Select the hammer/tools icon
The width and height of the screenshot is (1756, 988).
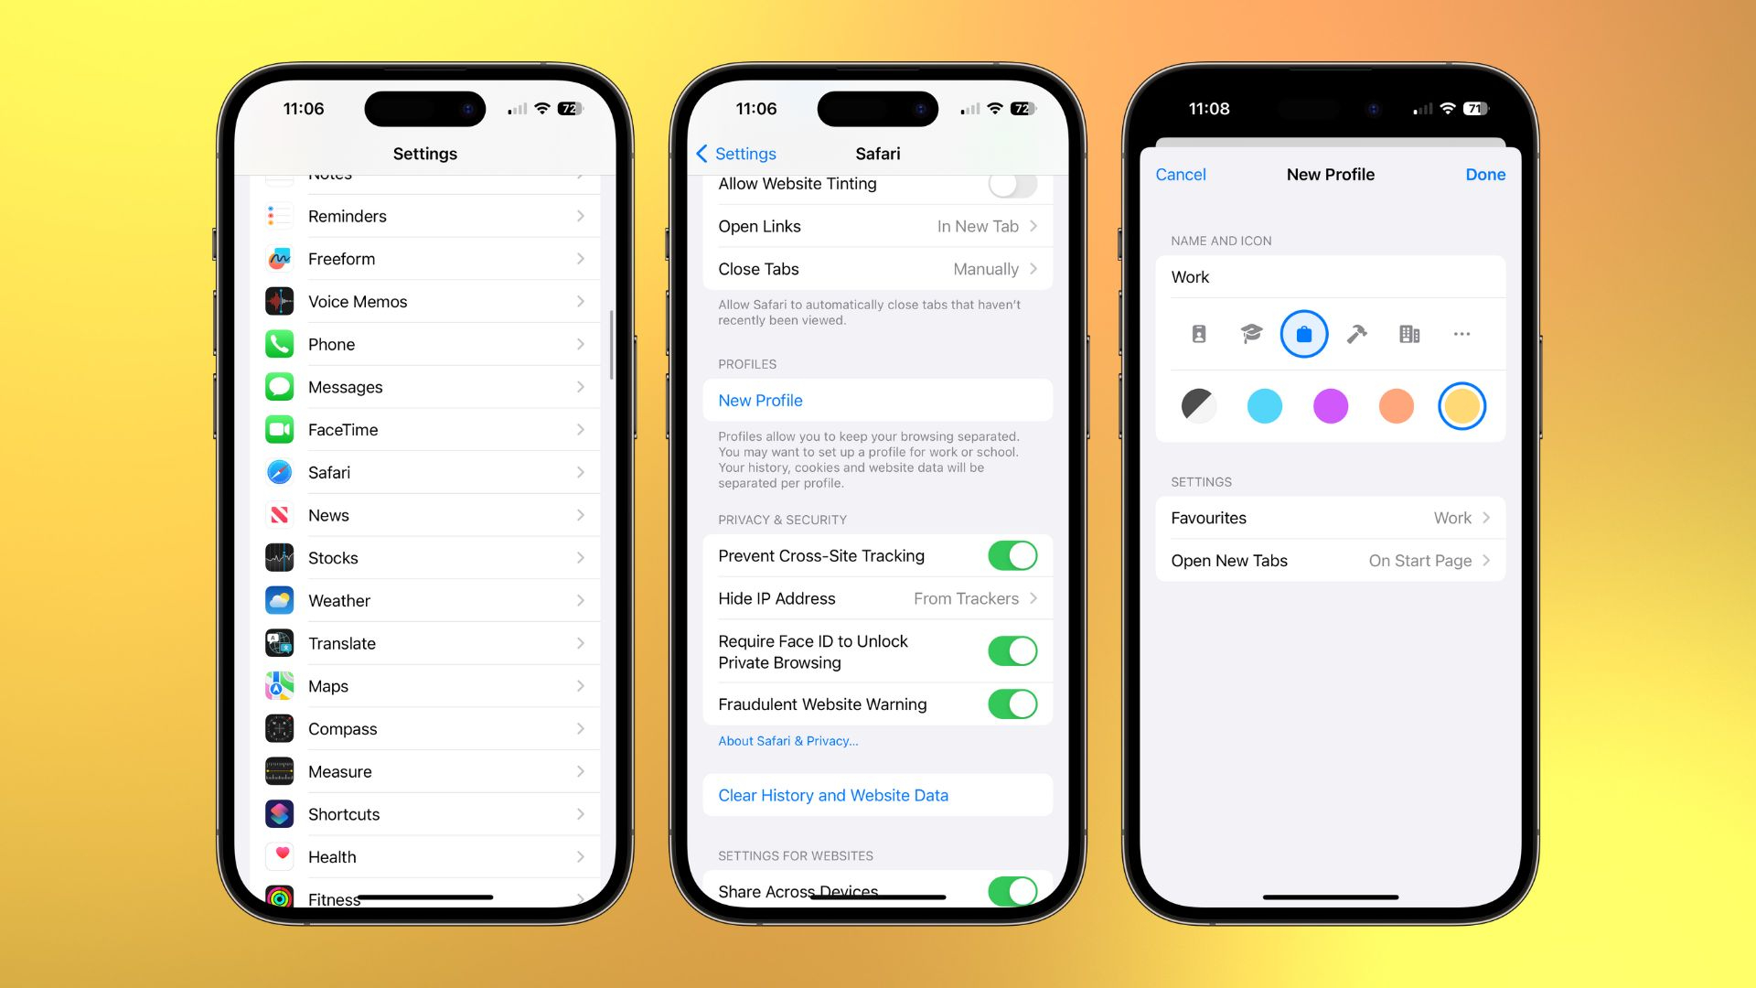[x=1355, y=334]
